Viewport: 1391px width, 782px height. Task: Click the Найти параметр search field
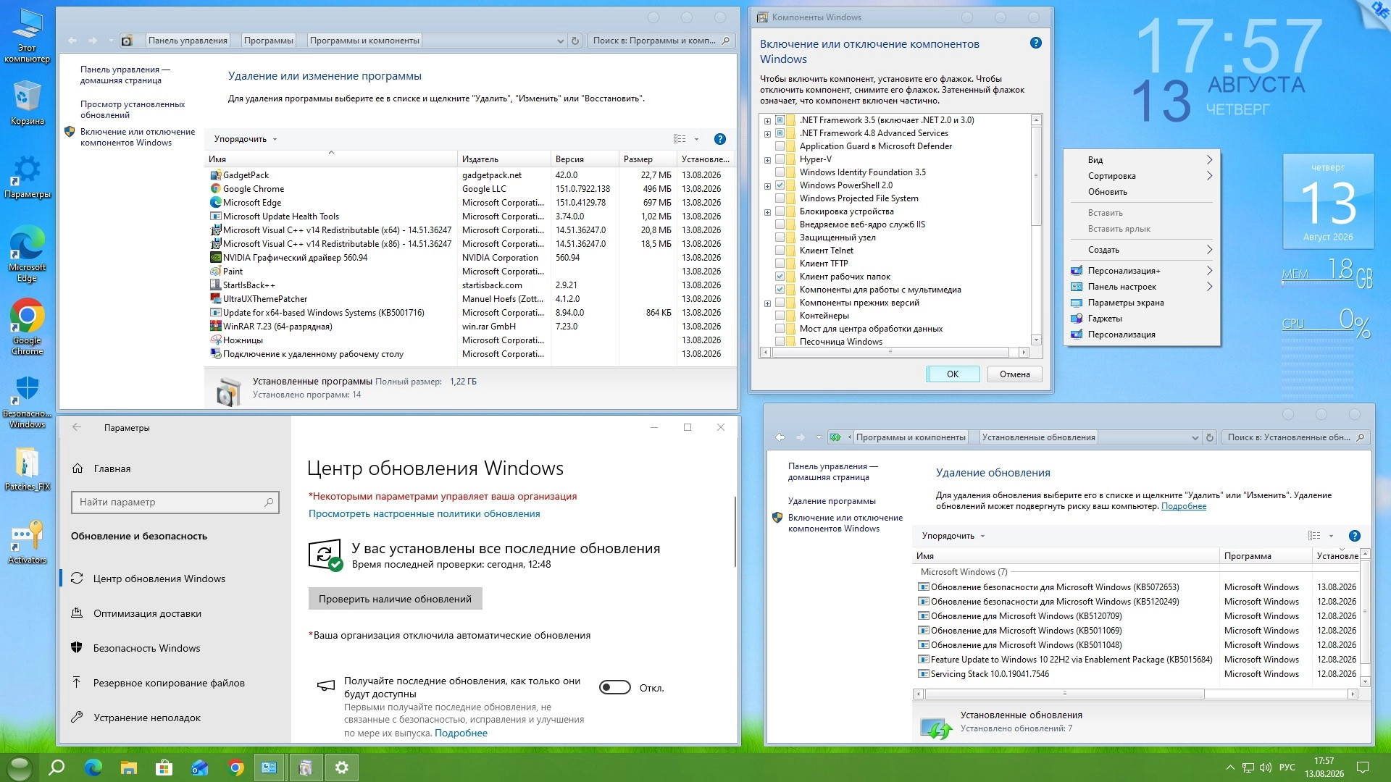pyautogui.click(x=175, y=502)
